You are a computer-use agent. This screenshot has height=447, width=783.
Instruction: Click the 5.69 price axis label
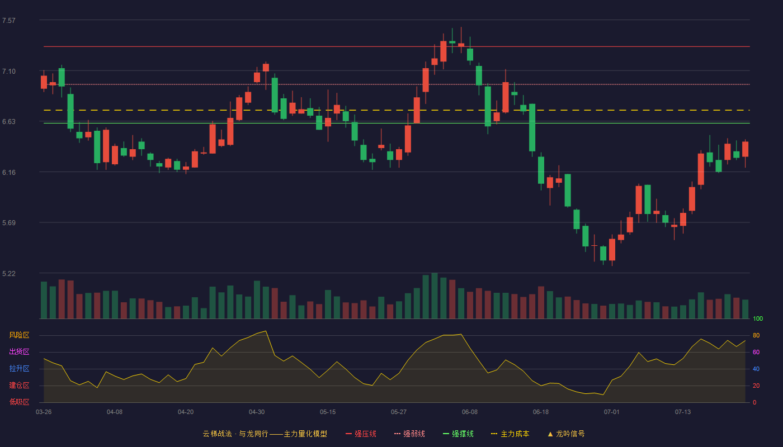(9, 223)
